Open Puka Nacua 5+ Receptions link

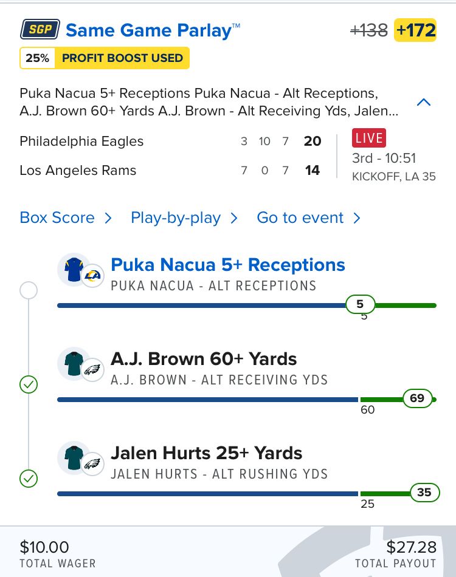click(x=228, y=265)
